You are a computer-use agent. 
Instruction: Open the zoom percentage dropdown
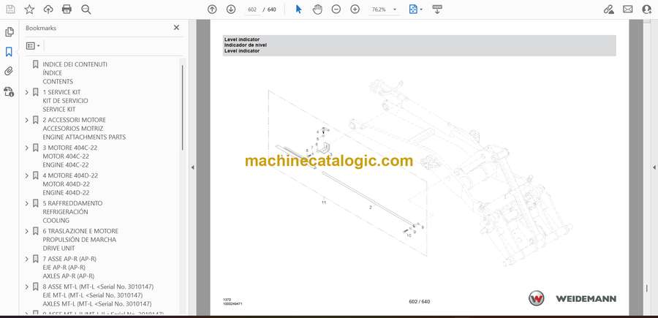(x=384, y=10)
